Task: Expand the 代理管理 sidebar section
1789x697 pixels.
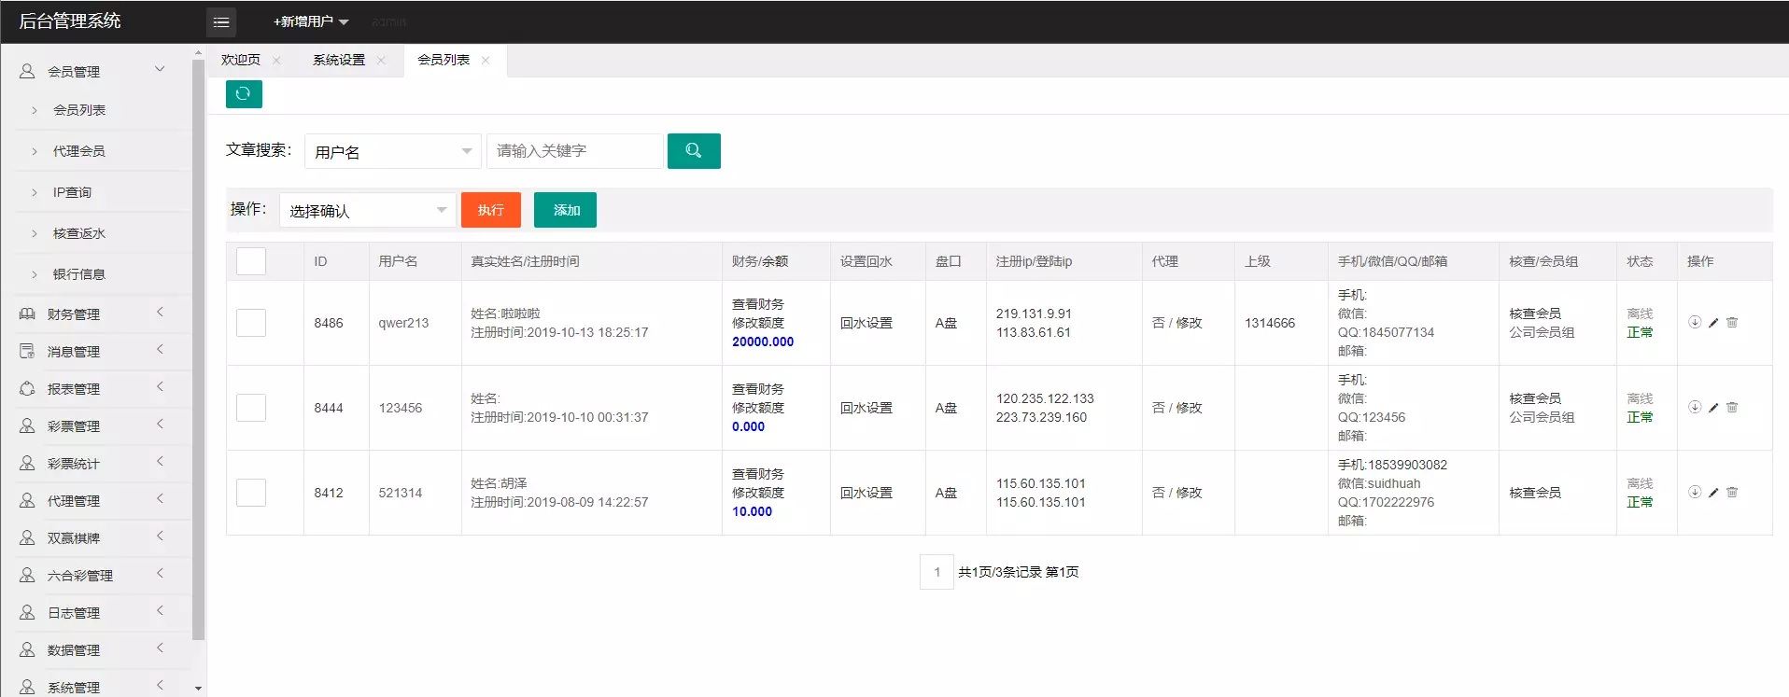Action: (x=160, y=499)
